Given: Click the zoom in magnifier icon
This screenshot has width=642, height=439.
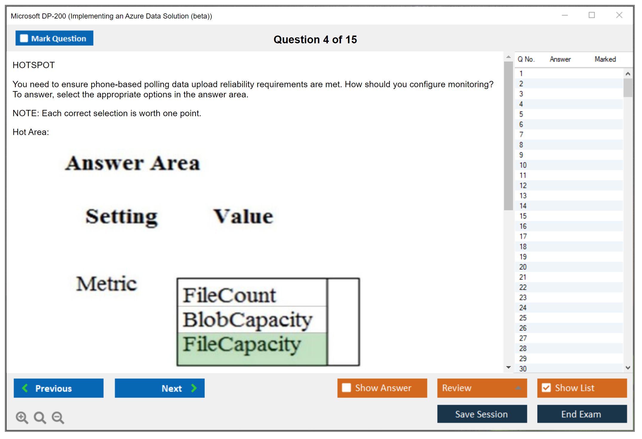Looking at the screenshot, I should coord(21,417).
